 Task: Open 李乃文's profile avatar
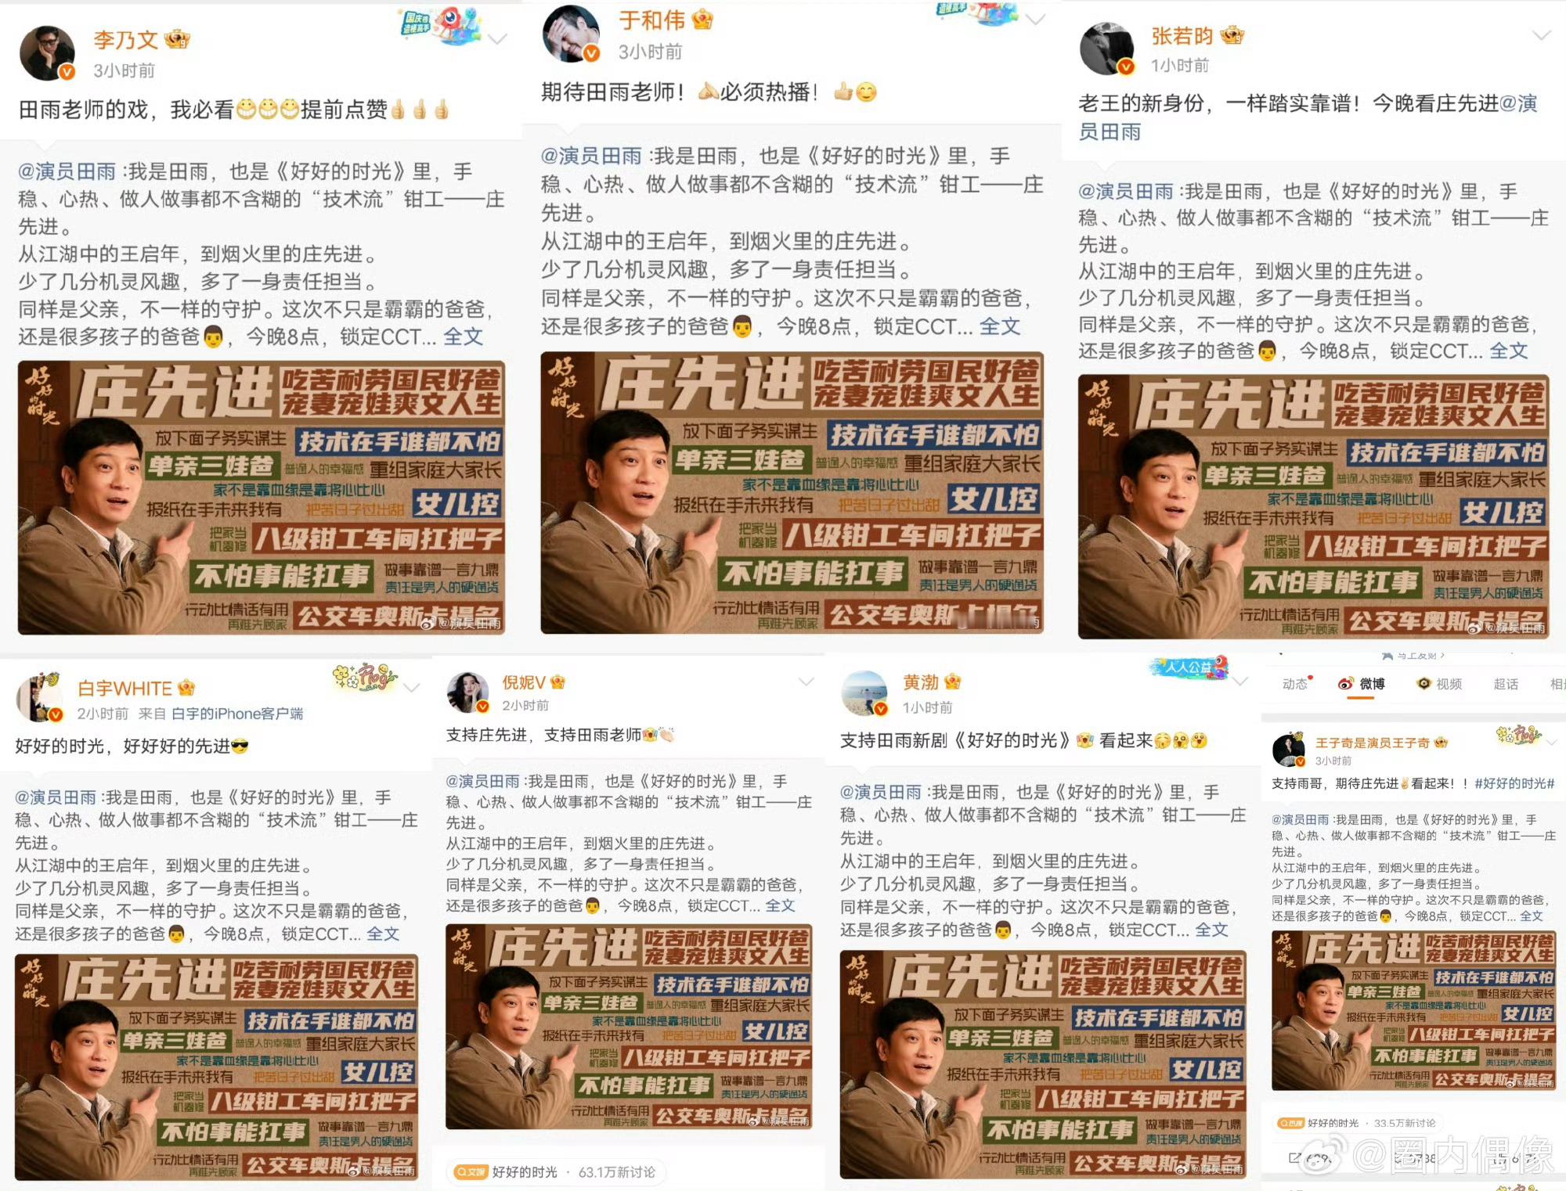(47, 53)
